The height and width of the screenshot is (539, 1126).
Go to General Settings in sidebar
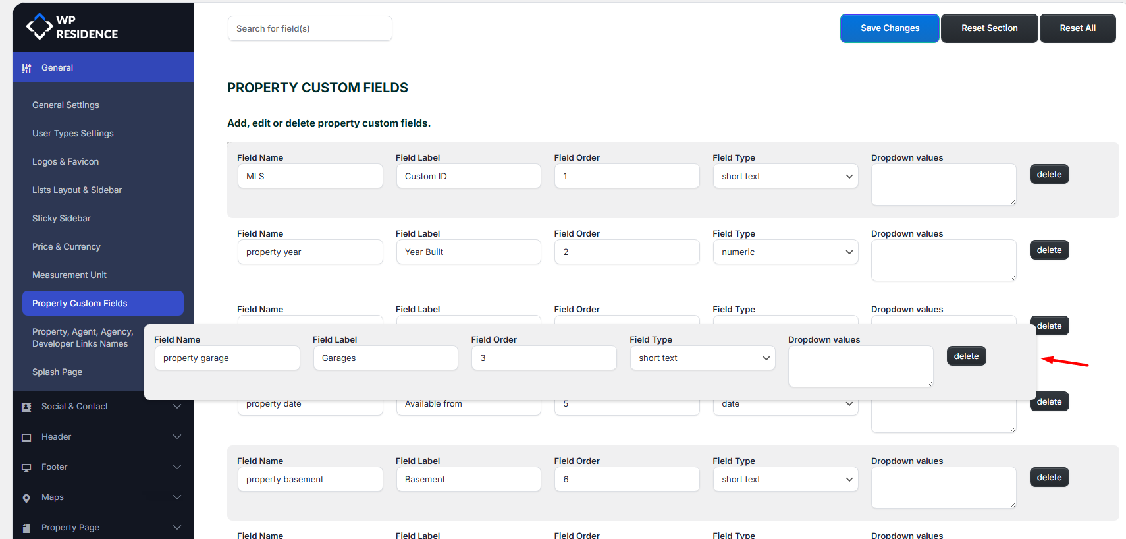click(66, 105)
